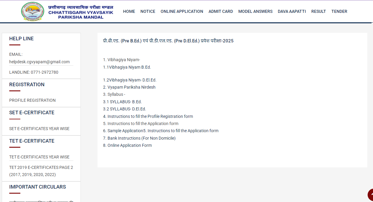Open TET E-CERTIFICATES YEAR WISE link

coord(39,157)
